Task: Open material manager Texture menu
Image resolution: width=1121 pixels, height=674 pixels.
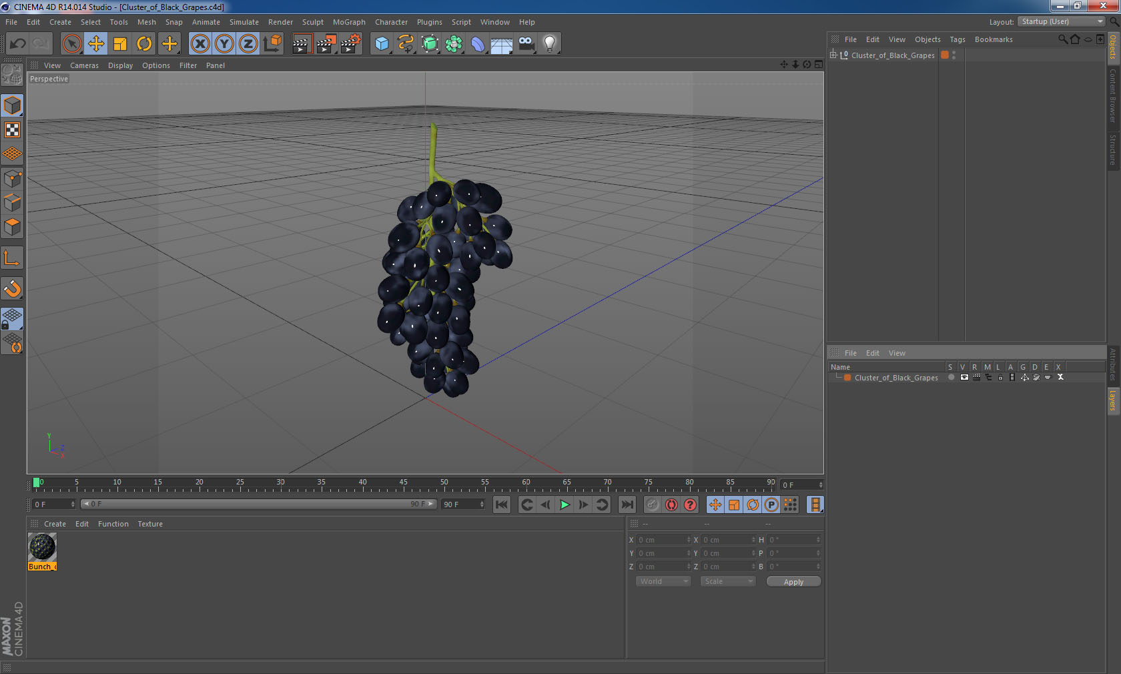Action: point(150,524)
